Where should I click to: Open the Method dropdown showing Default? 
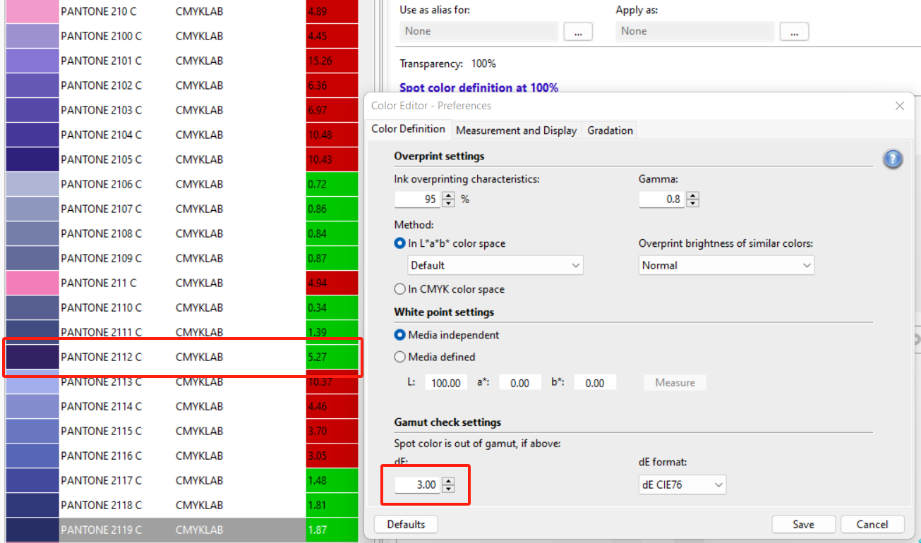(495, 264)
